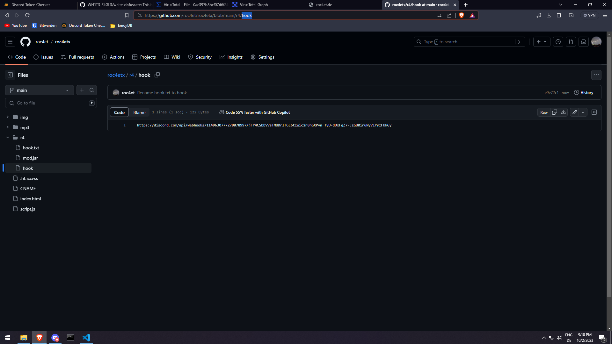Screen dimensions: 612x344
Task: Collapse the Files tree side panel
Action: [x=10, y=75]
